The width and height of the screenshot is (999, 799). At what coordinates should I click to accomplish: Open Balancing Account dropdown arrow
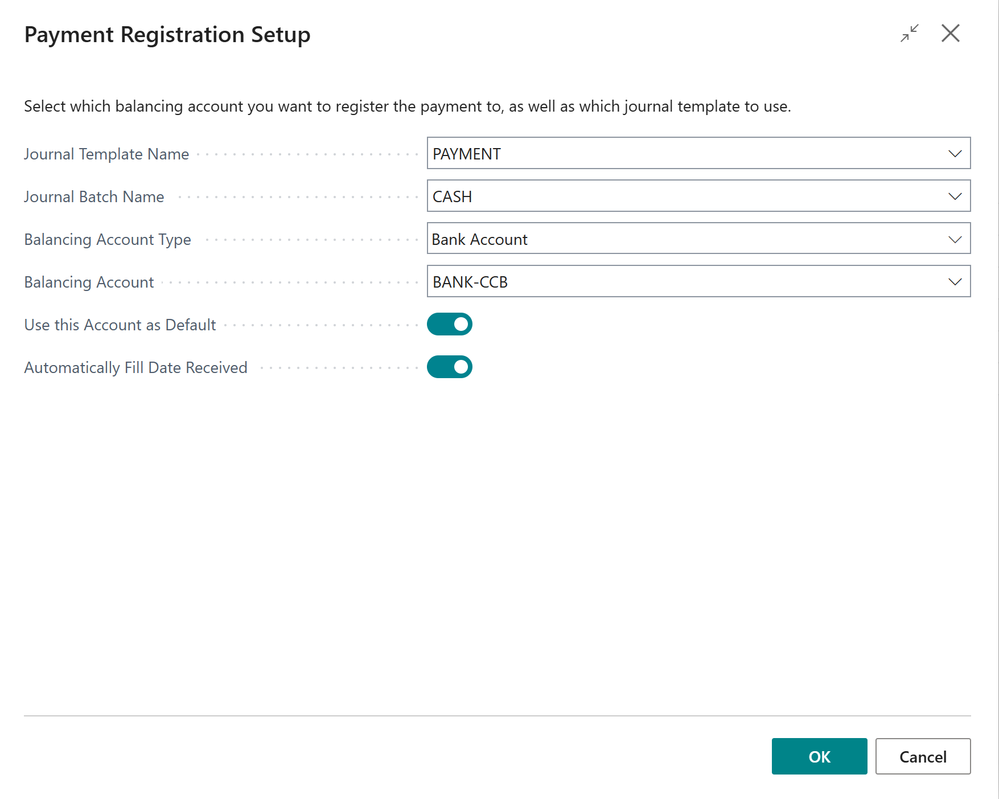coord(955,282)
